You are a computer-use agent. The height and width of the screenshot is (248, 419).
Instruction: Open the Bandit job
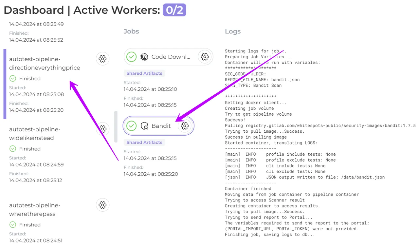(x=161, y=126)
